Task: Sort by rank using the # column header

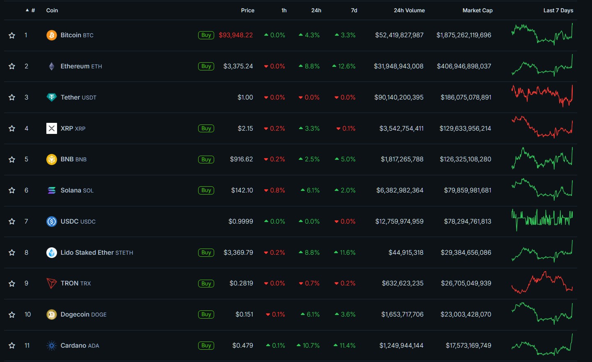Action: pyautogui.click(x=33, y=10)
